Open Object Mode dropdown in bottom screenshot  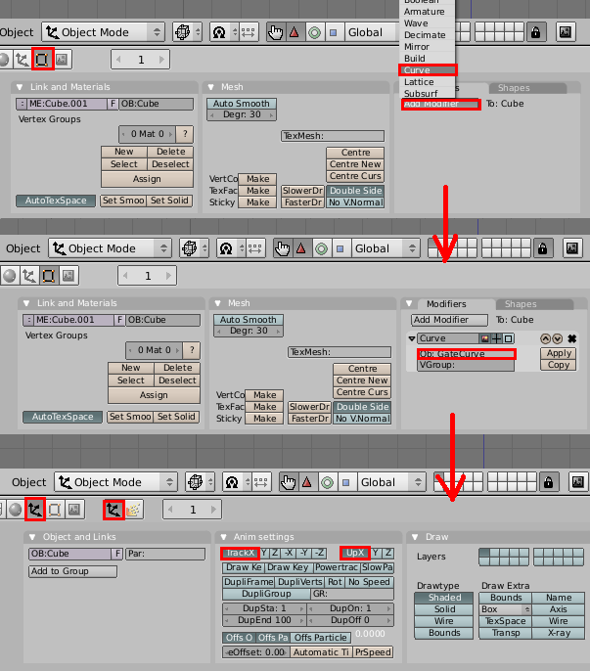pyautogui.click(x=115, y=482)
